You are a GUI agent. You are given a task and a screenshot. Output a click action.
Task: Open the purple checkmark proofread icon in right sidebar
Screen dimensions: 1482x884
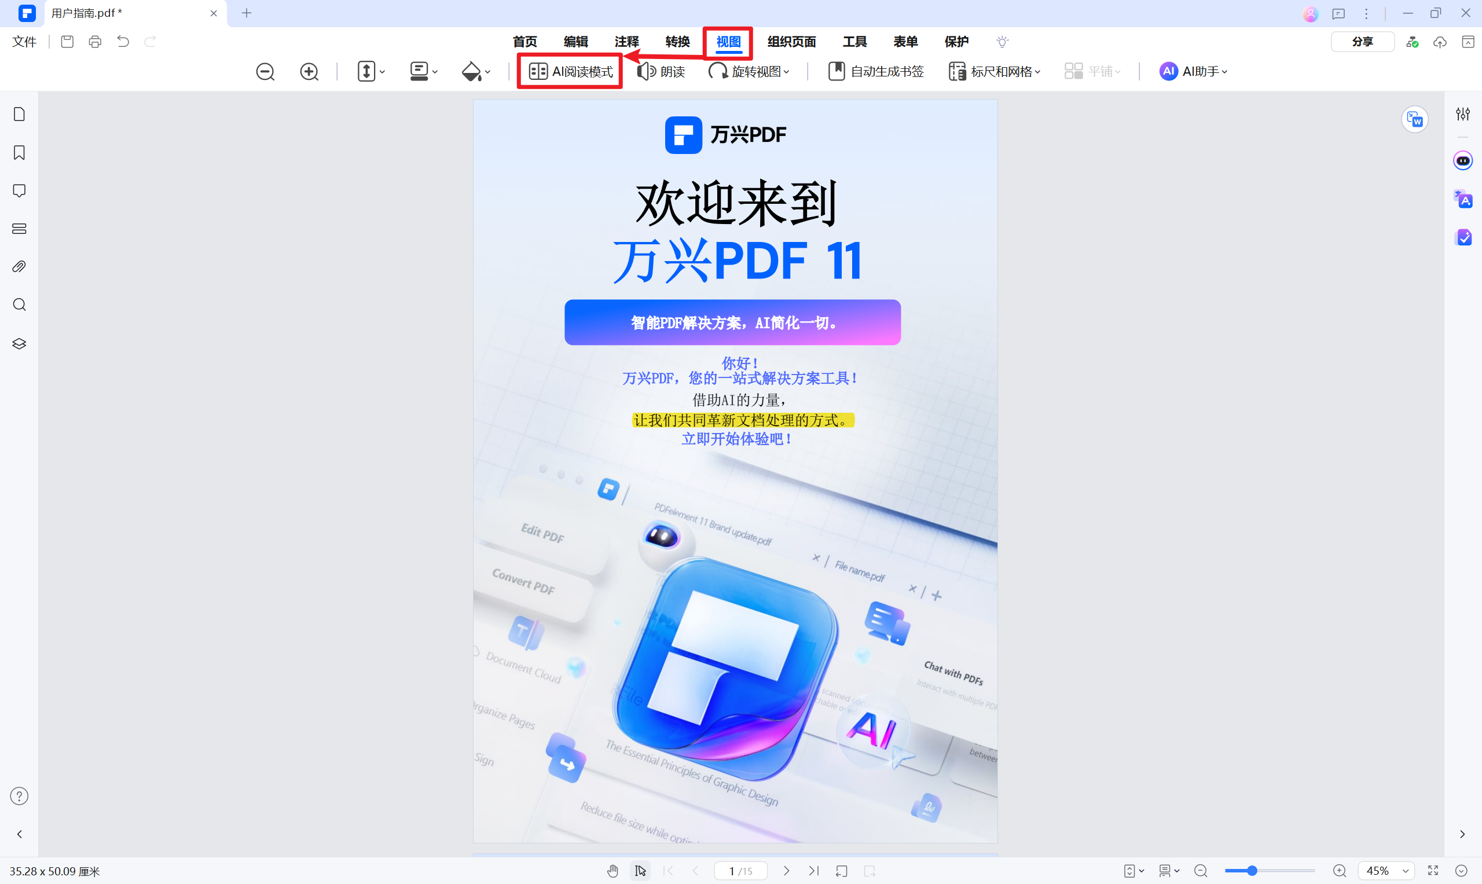[1463, 237]
